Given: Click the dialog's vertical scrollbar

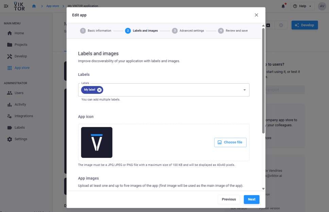Looking at the screenshot, I should (263, 81).
